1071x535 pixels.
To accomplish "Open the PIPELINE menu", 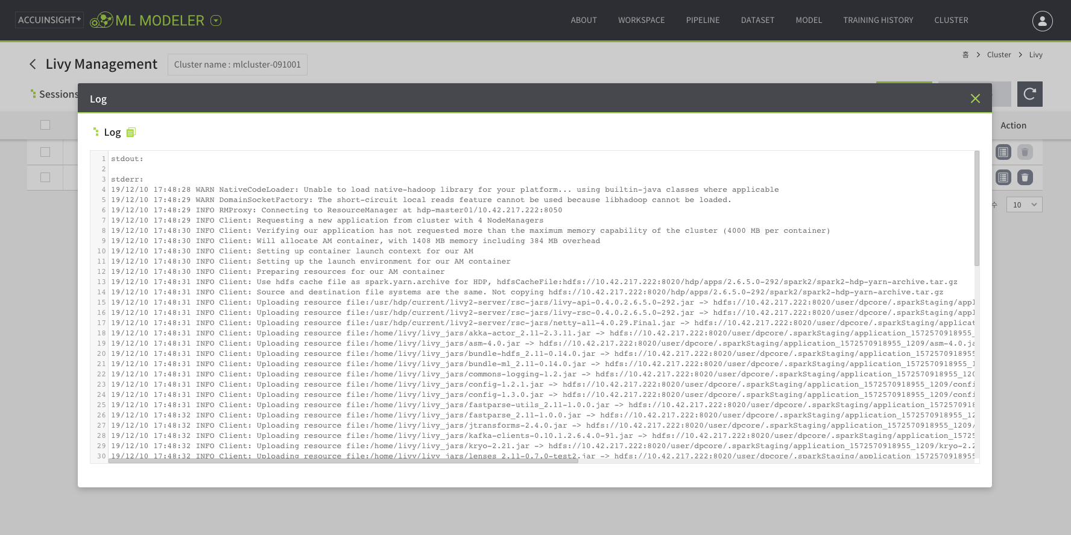I will pyautogui.click(x=703, y=20).
